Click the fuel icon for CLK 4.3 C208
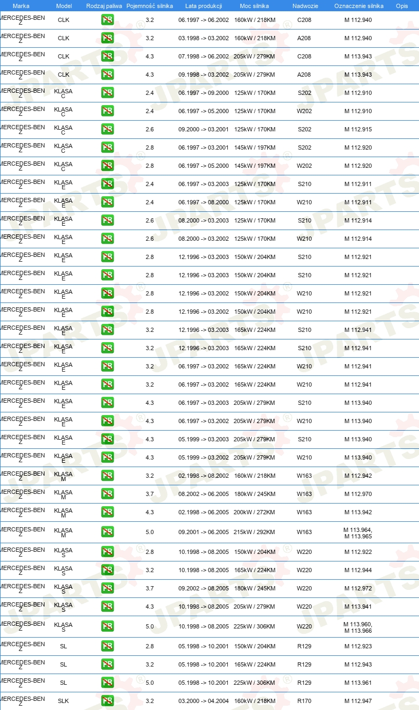 108,56
